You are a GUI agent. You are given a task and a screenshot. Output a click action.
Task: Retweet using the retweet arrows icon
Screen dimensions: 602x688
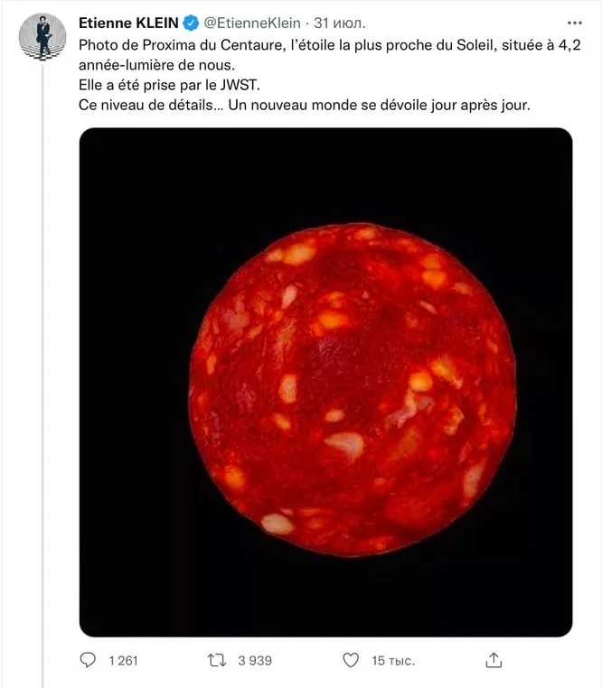click(x=217, y=660)
